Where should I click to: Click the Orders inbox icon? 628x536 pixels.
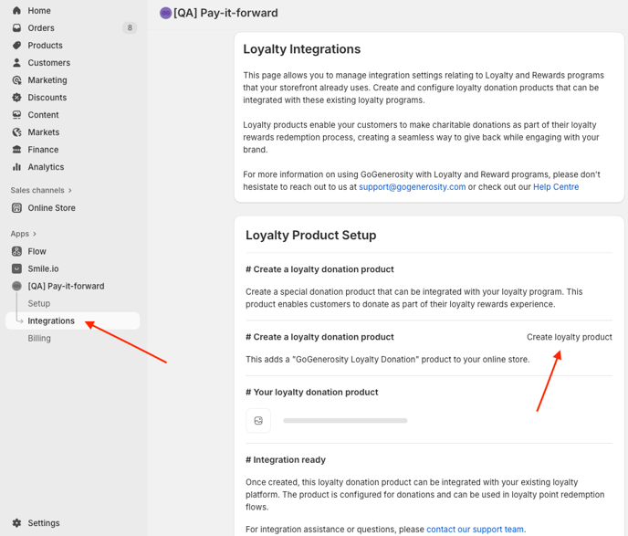(x=16, y=28)
